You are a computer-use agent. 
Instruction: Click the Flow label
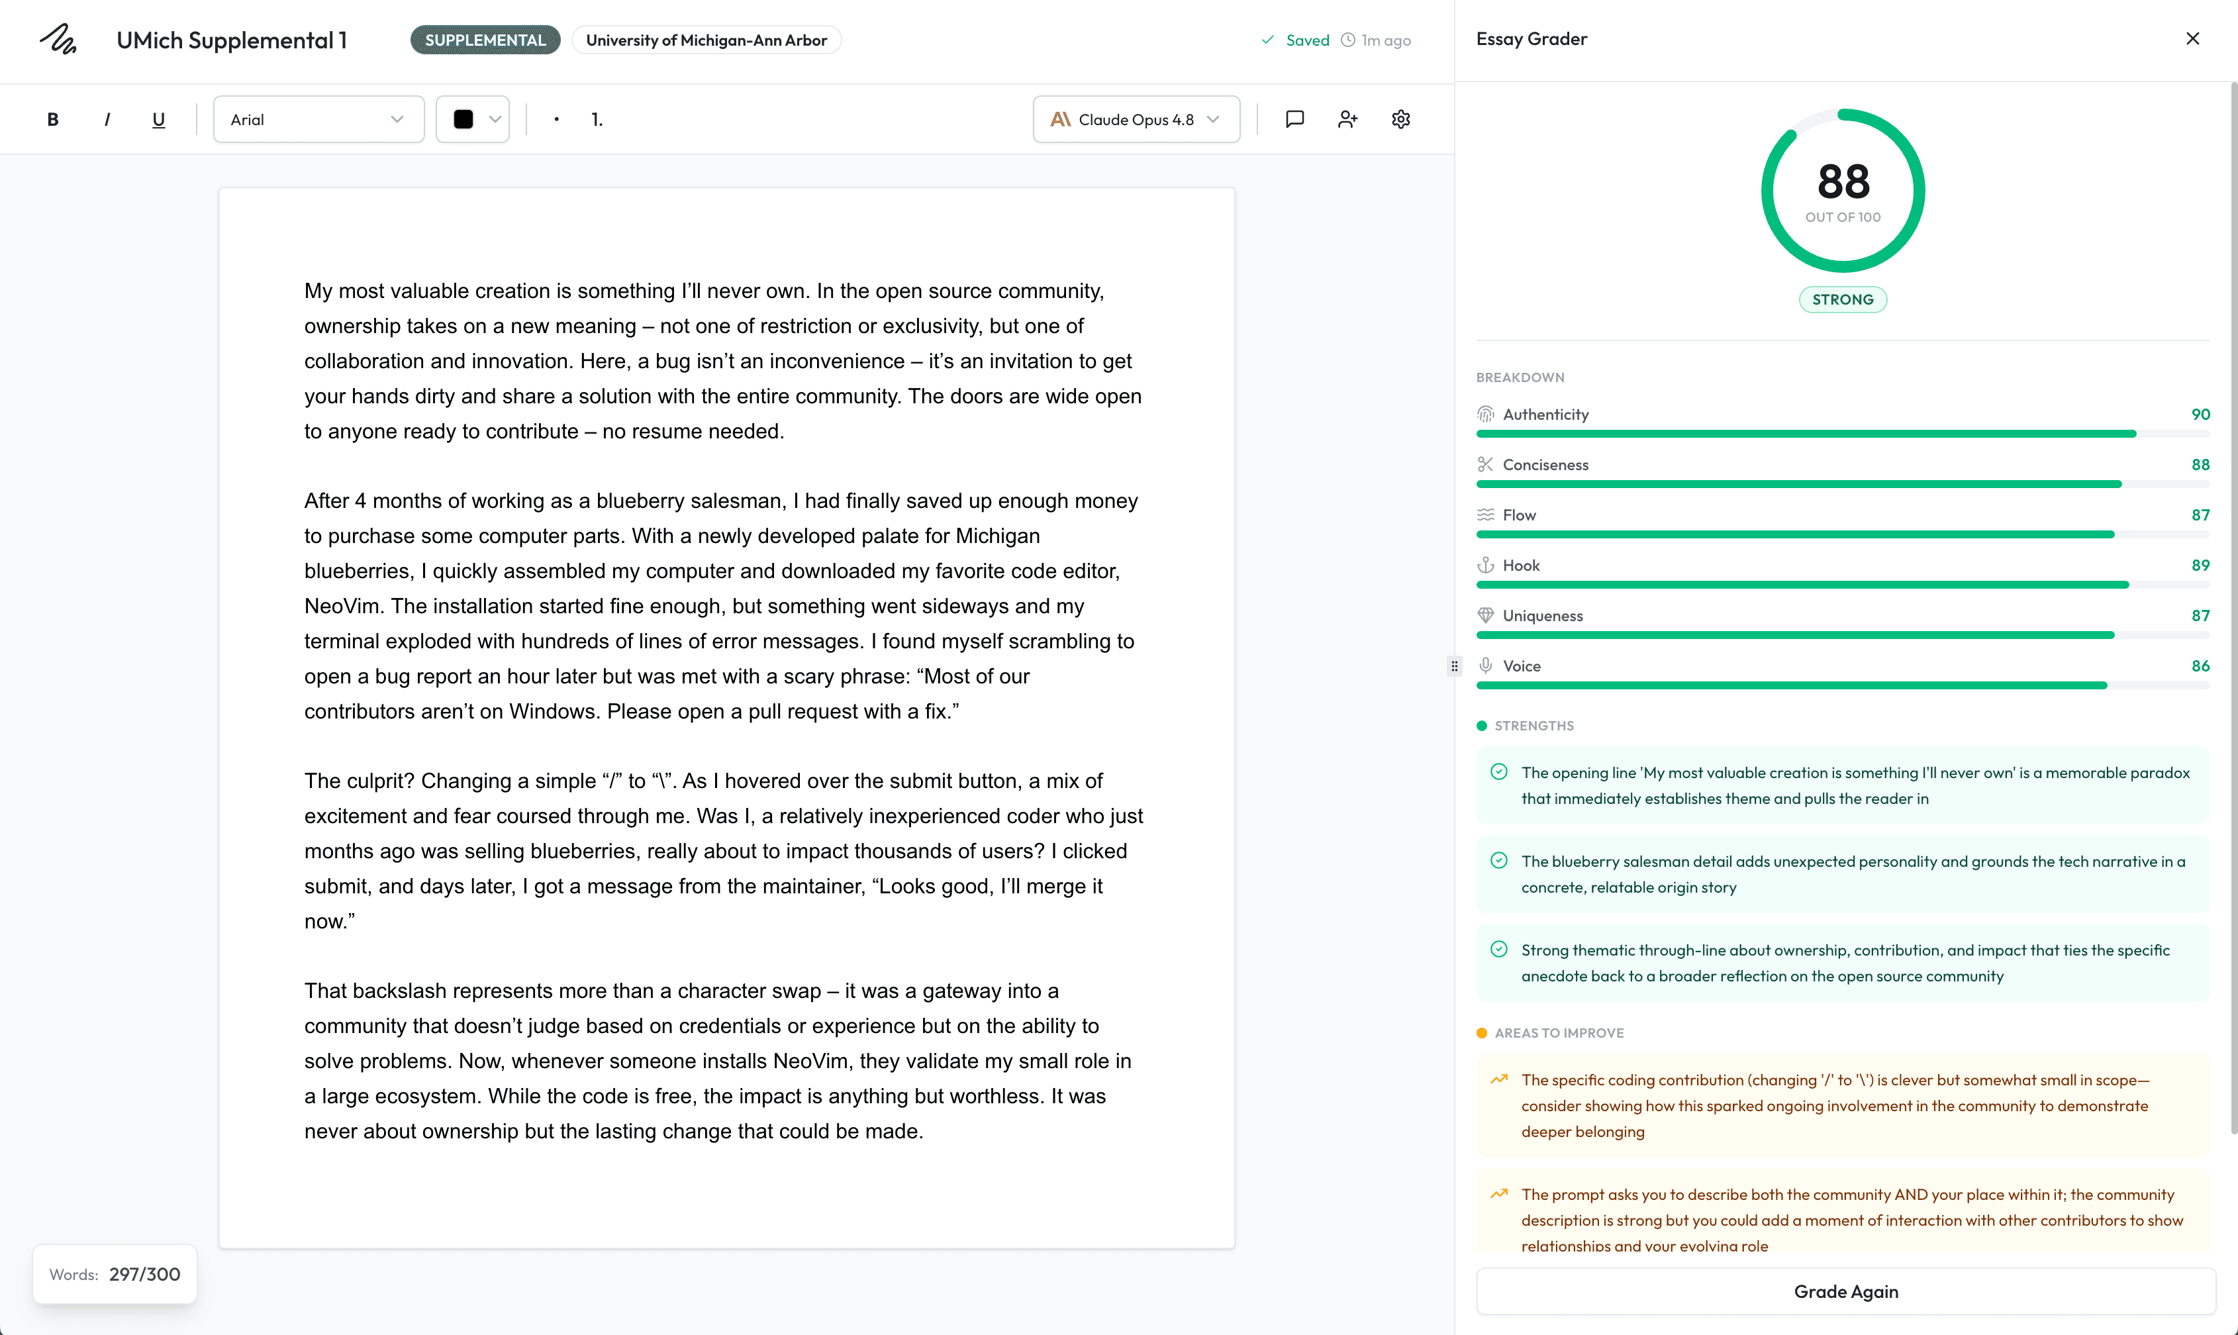click(1520, 515)
